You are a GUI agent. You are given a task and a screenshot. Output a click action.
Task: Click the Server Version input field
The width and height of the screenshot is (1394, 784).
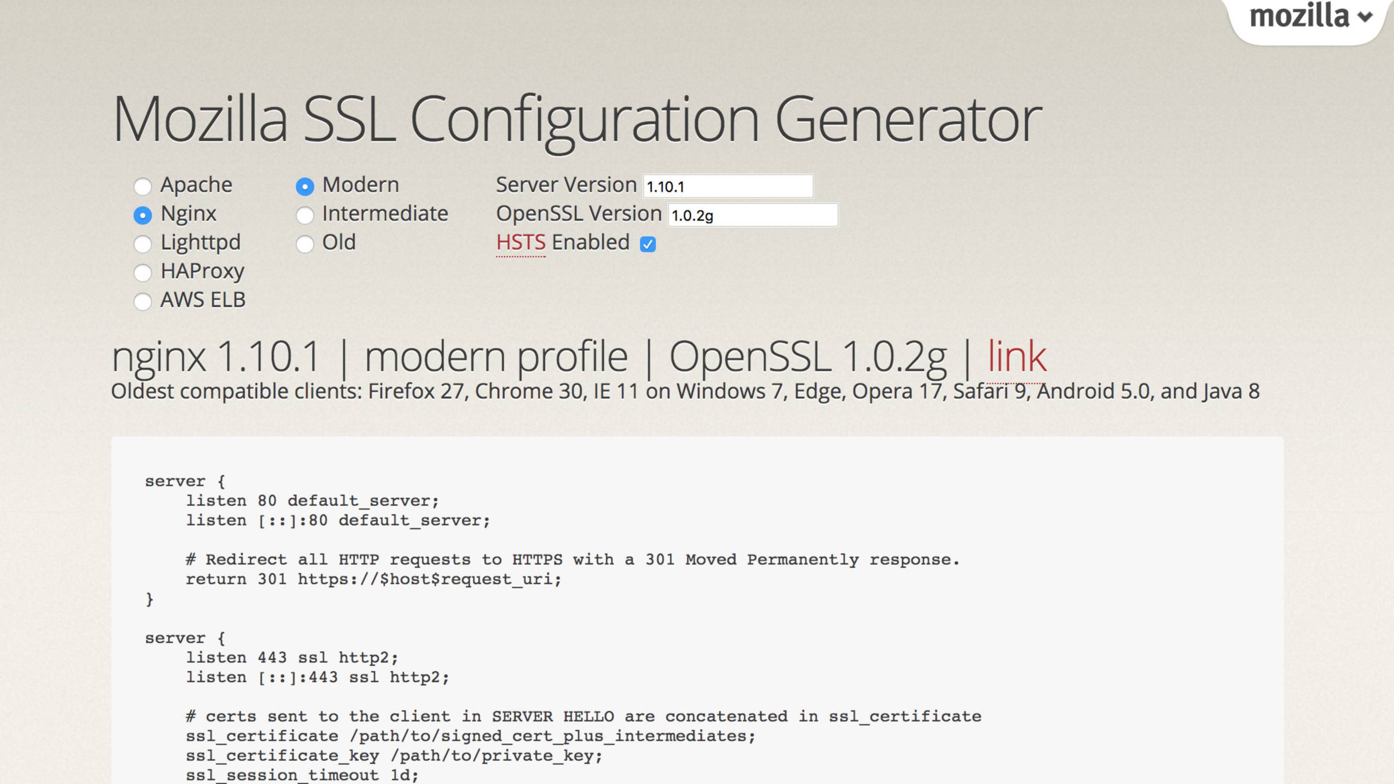click(728, 186)
